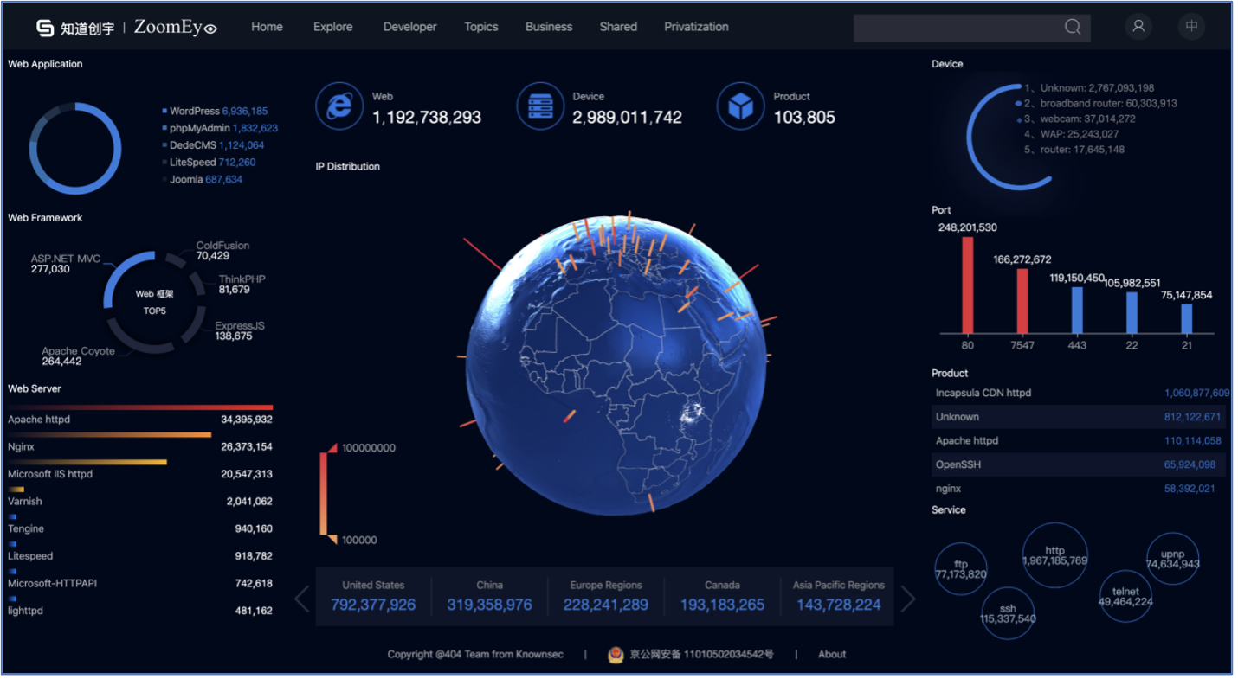Click the upnp service bubble
1238x679 pixels.
(1173, 559)
